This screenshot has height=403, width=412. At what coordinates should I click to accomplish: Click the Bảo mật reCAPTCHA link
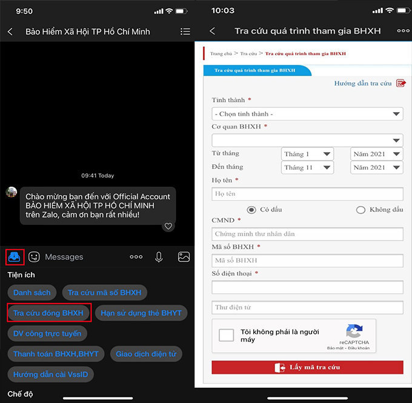(x=335, y=348)
